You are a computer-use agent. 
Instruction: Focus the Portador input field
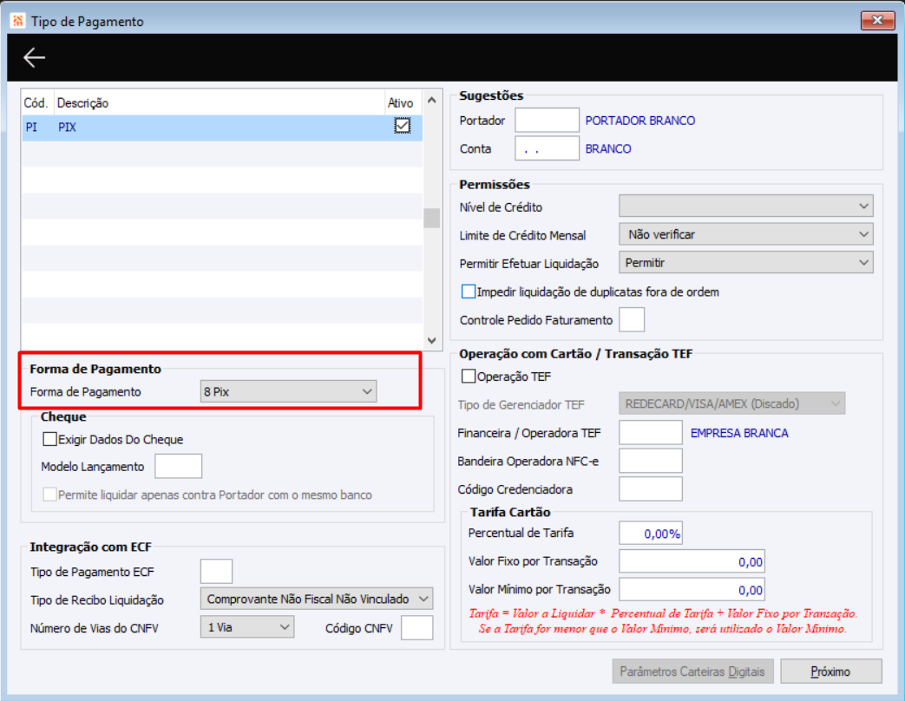(x=547, y=120)
